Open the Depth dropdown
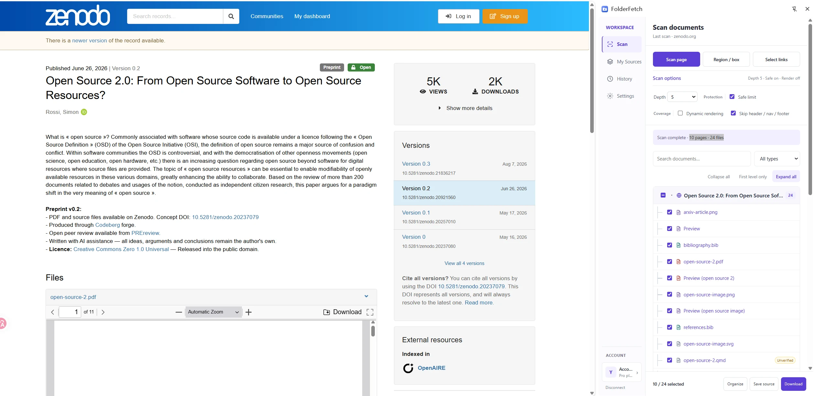The width and height of the screenshot is (814, 396). click(683, 97)
